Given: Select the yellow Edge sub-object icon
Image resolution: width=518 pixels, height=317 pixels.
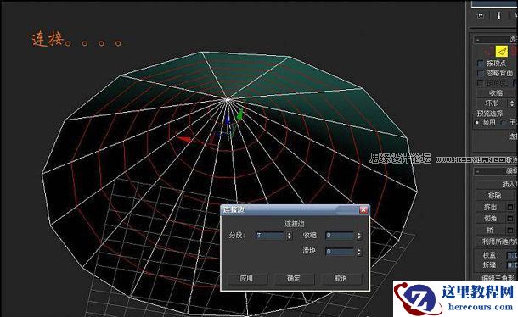Looking at the screenshot, I should click(502, 51).
